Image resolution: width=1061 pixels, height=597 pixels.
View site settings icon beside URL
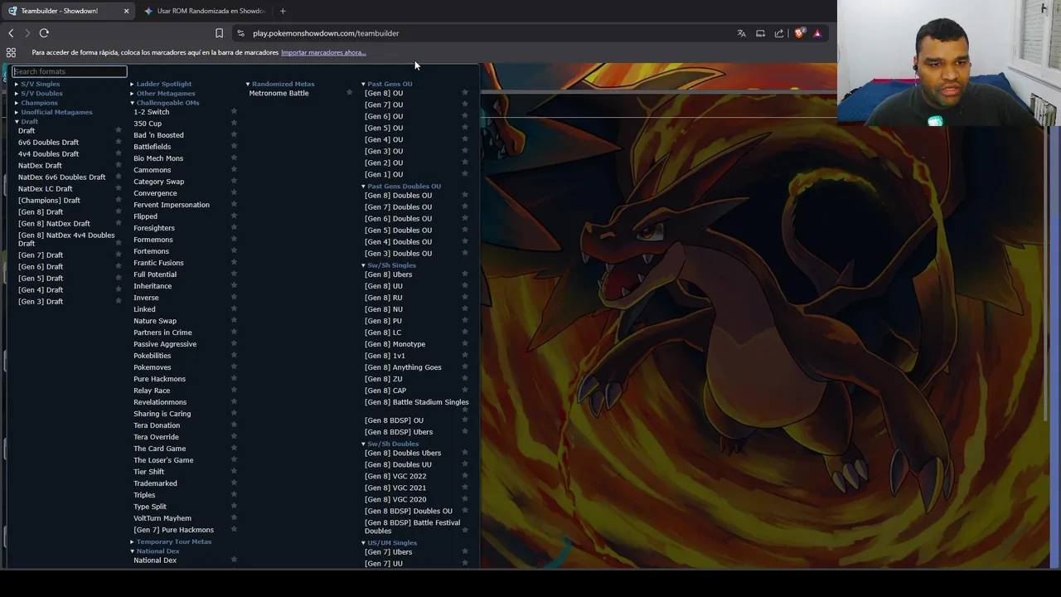point(240,33)
